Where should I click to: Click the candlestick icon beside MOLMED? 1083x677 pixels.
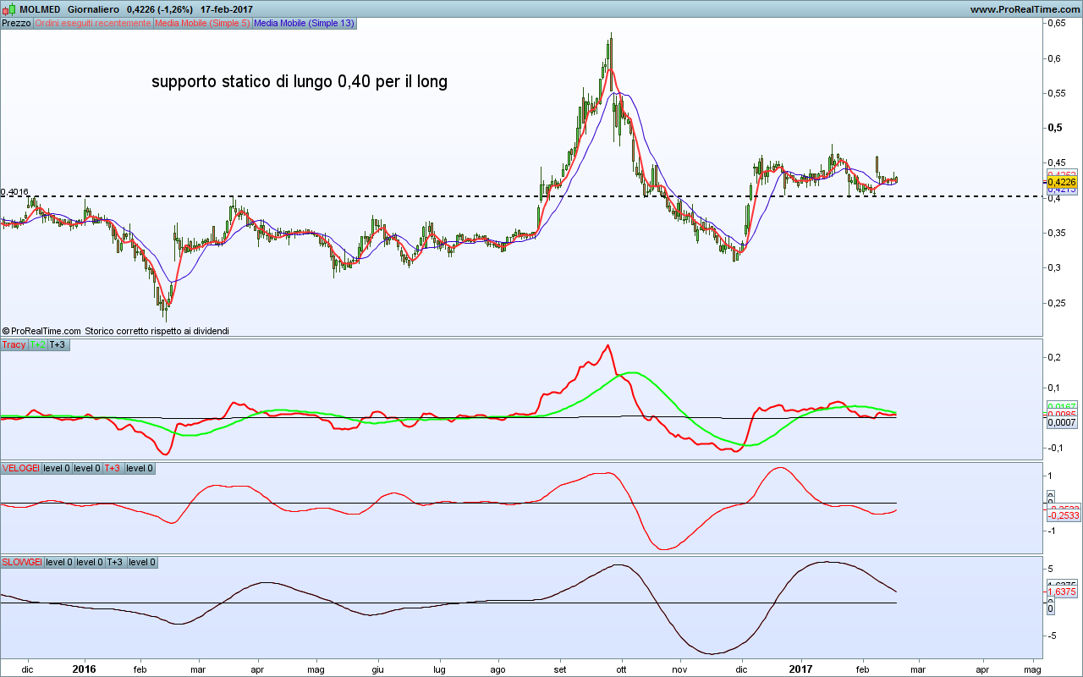pos(8,9)
